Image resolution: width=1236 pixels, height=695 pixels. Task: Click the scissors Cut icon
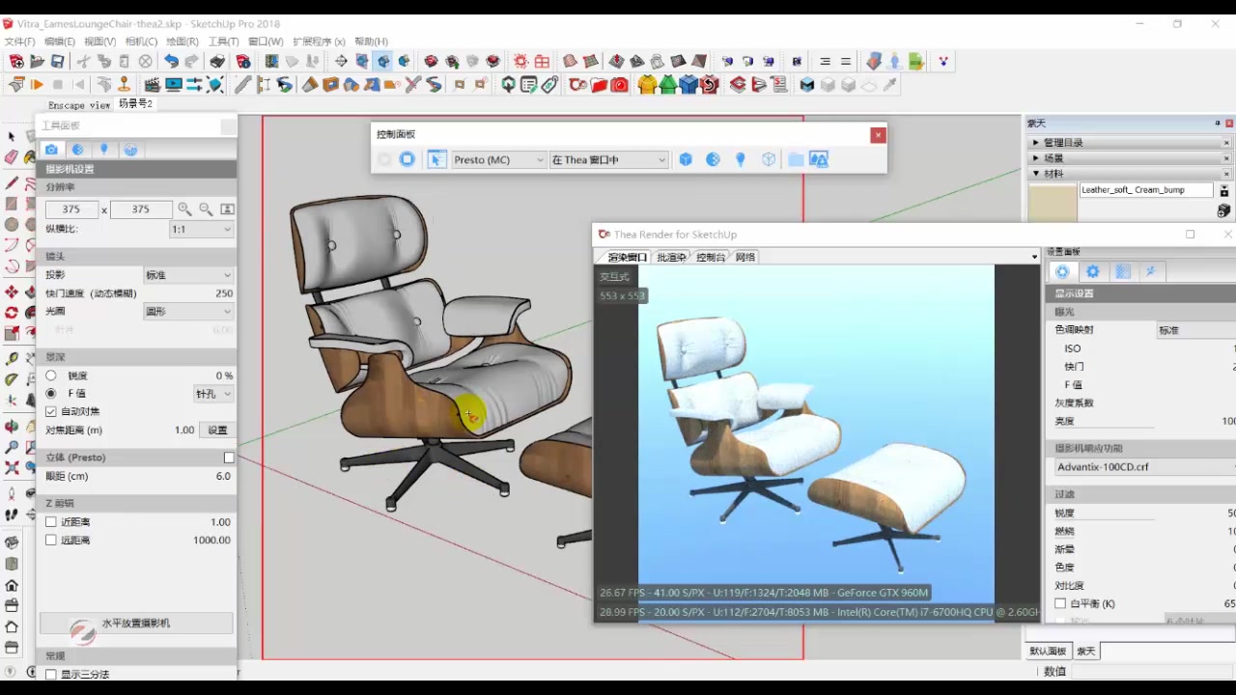coord(84,61)
